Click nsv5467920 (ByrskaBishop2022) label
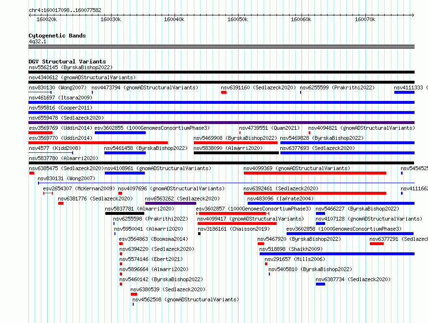Screen dimensions: 428x323 tap(299, 239)
